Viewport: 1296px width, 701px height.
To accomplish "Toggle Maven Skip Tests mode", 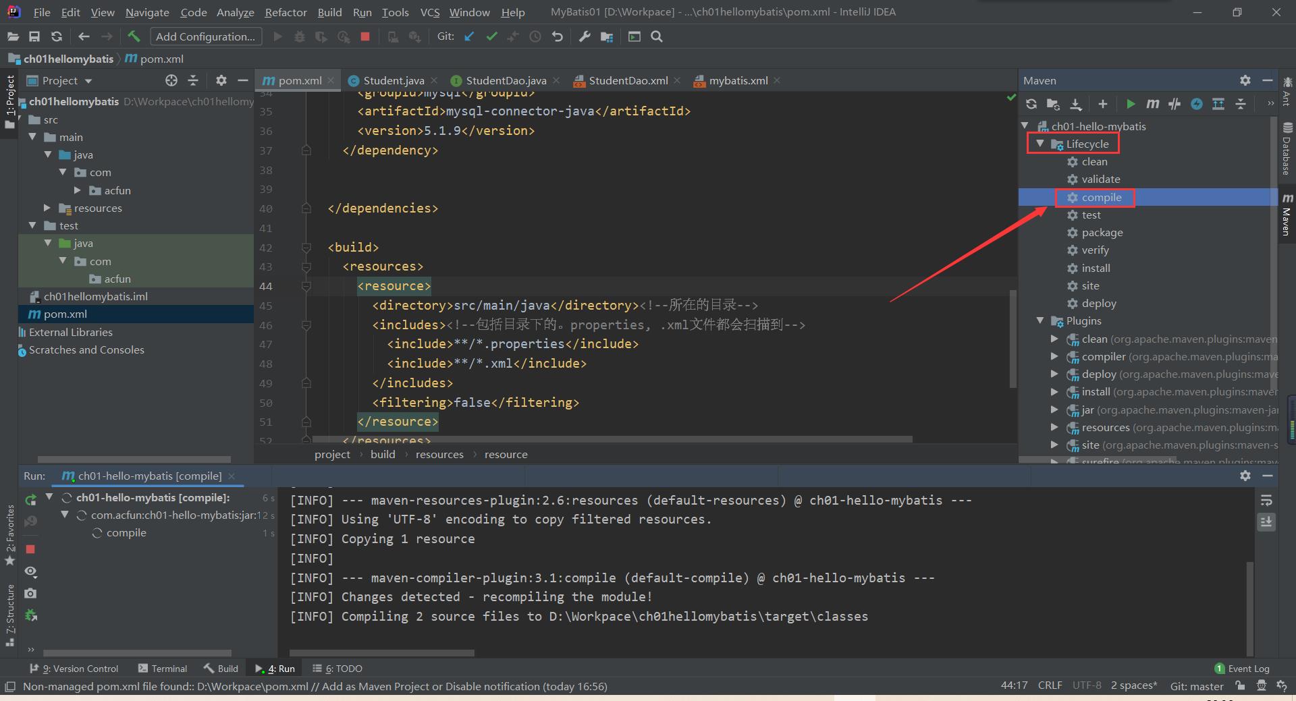I will [1196, 104].
